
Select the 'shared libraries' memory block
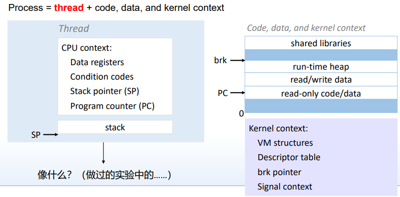[x=321, y=43]
